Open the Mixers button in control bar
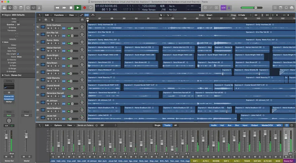Viewport: 296px width, 163px height. tap(33, 8)
